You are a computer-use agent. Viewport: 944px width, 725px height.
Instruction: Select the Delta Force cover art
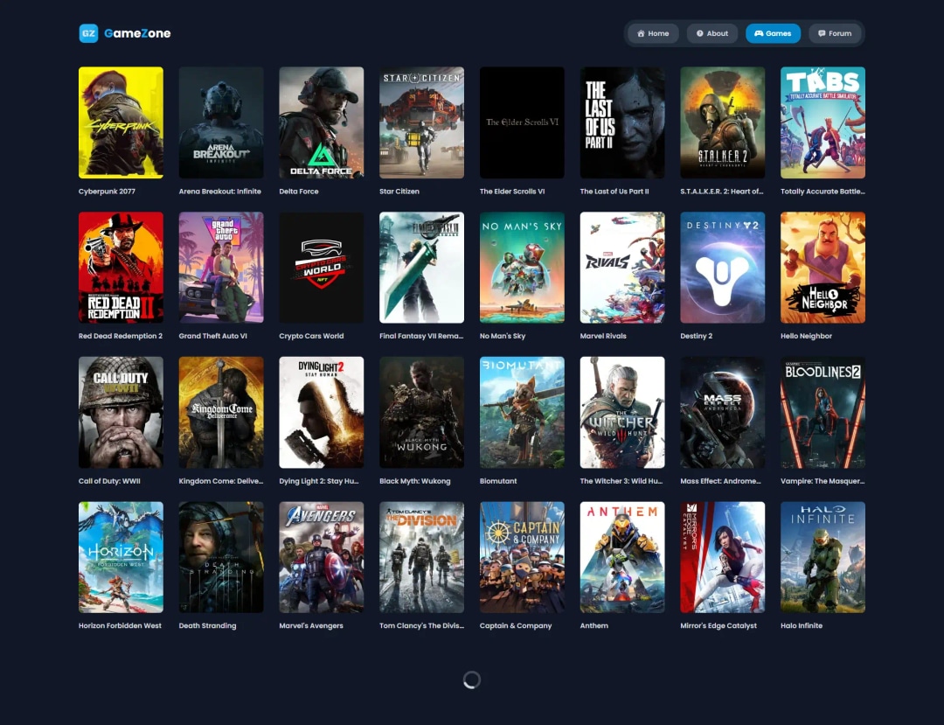tap(322, 122)
